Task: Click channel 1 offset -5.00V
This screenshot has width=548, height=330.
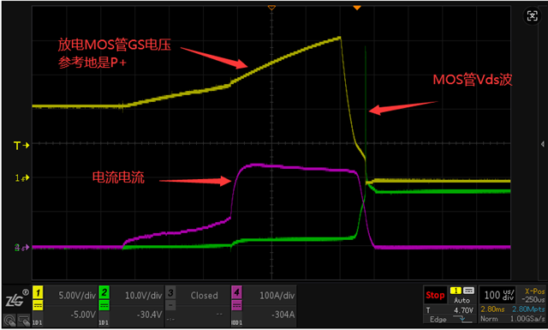Action: pyautogui.click(x=83, y=315)
